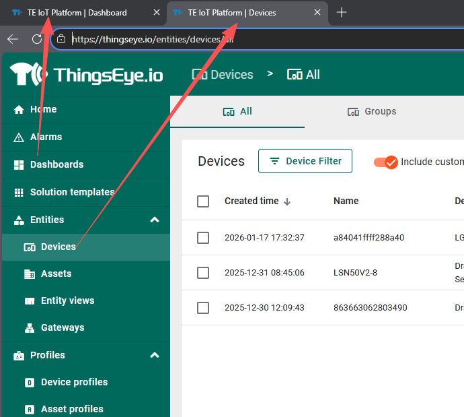This screenshot has width=464, height=417.
Task: Toggle the Include customer switch
Action: coord(386,162)
